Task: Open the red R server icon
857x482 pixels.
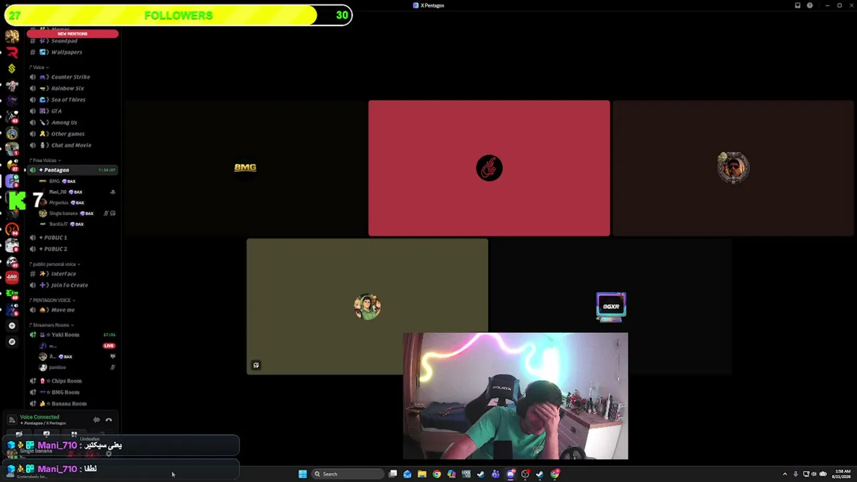Action: pos(11,52)
